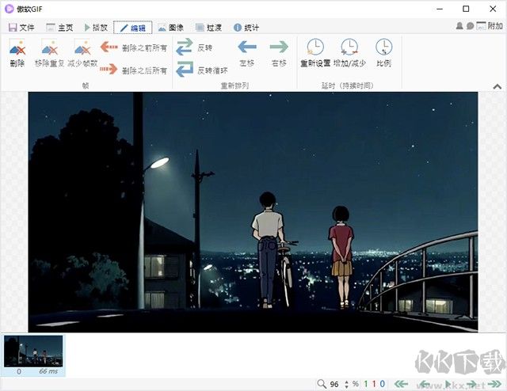Click the main GIF preview image
Screen dimensions: 507x391
pos(253,212)
